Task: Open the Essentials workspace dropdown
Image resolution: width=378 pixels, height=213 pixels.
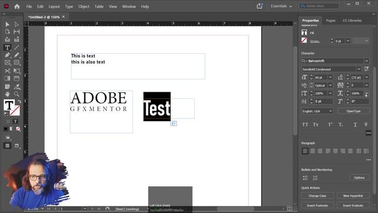Action: (281, 7)
